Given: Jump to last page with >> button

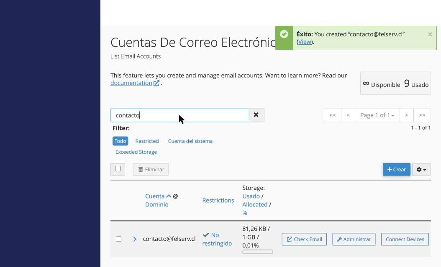Looking at the screenshot, I should point(422,115).
